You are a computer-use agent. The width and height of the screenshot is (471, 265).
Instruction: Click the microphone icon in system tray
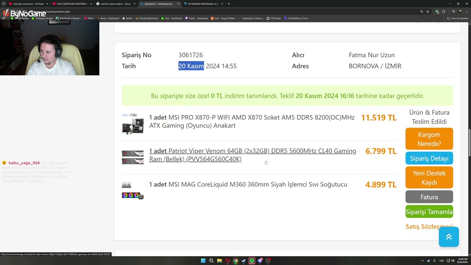[x=434, y=261]
